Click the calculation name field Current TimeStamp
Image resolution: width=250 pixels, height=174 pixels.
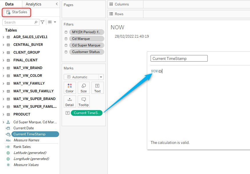[179, 58]
